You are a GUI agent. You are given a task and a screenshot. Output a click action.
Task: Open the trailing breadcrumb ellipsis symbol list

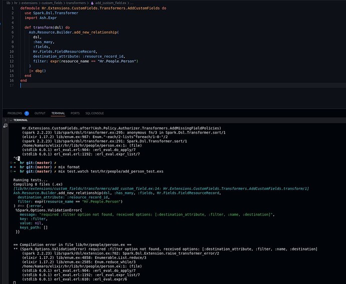click(132, 3)
